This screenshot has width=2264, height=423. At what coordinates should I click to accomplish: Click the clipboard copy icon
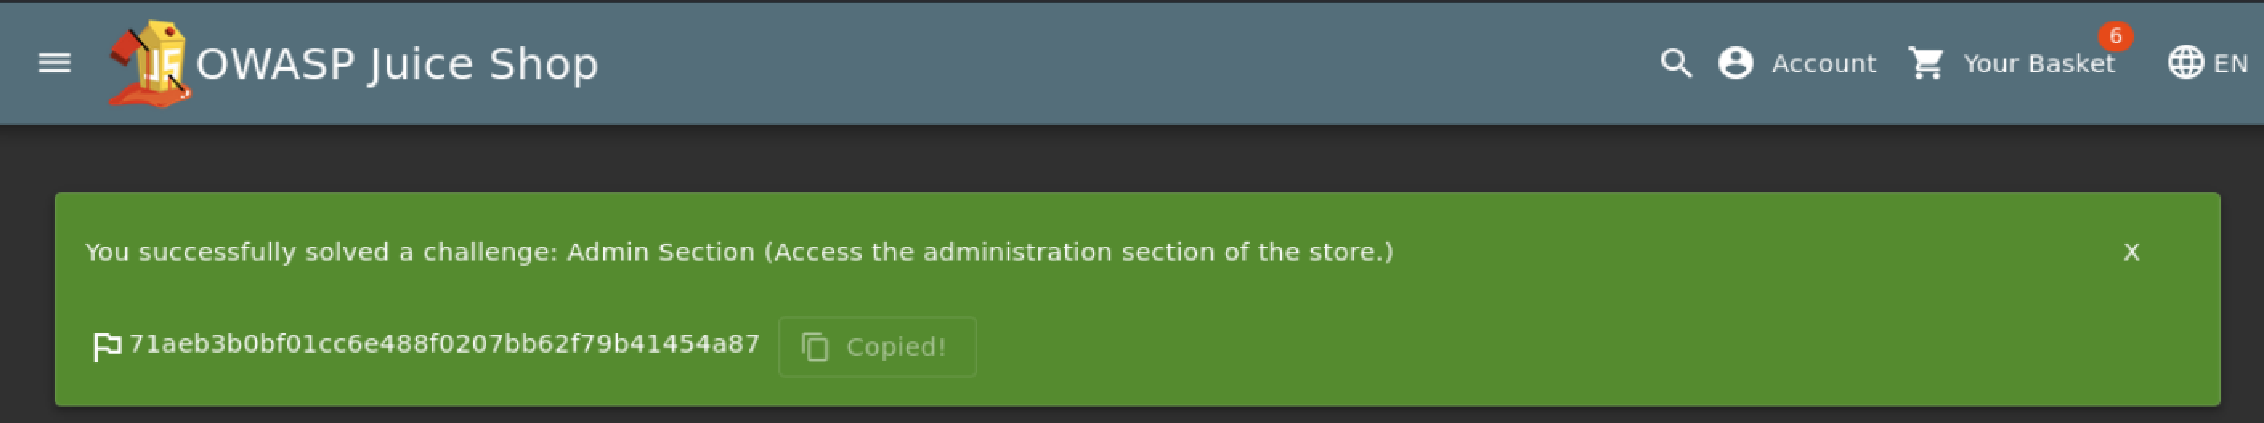(816, 347)
